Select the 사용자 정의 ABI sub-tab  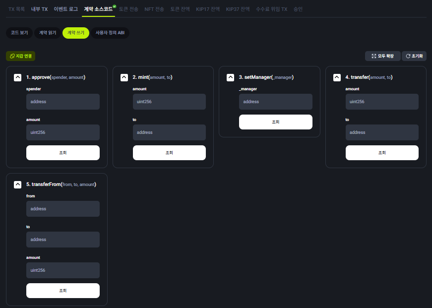(x=110, y=33)
